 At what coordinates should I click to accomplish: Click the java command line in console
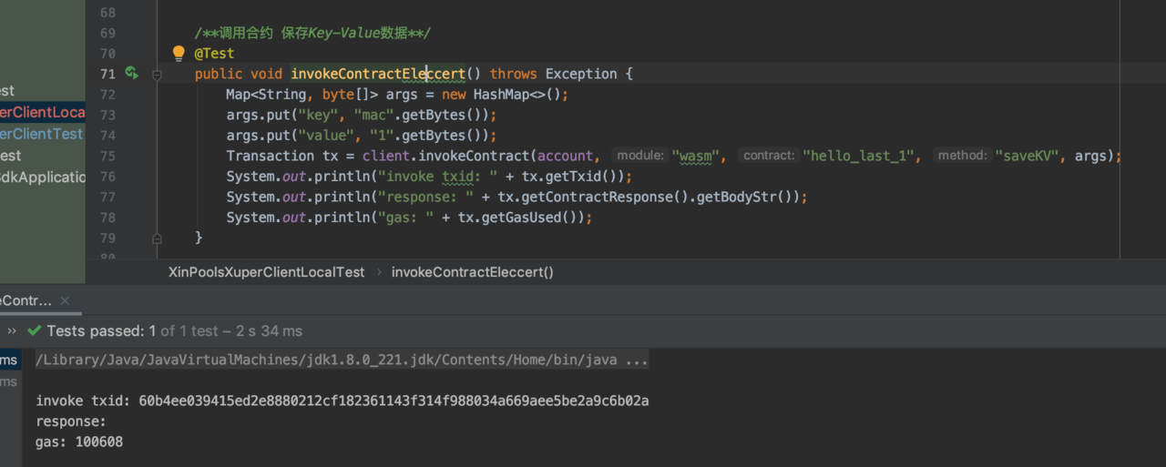pyautogui.click(x=342, y=360)
